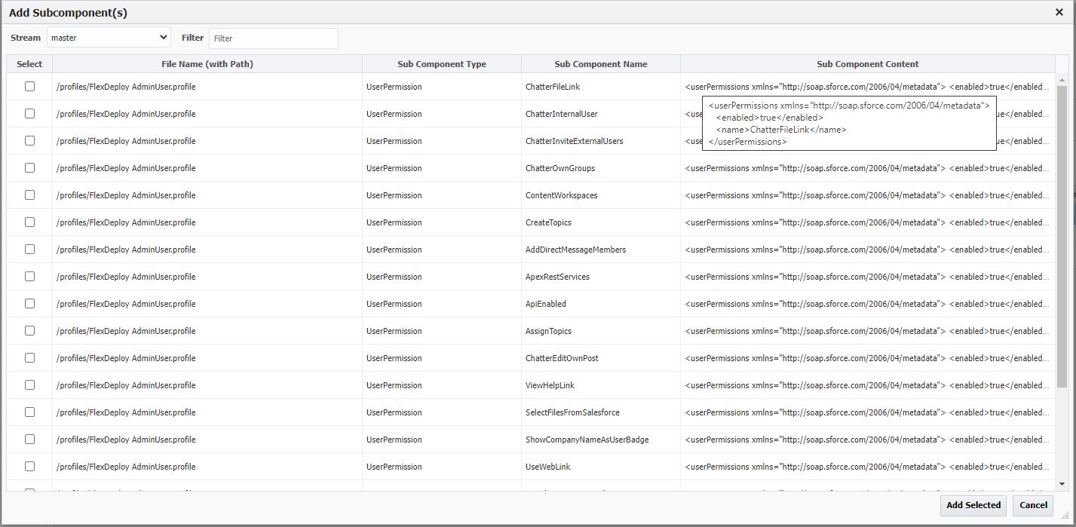Toggle the ApiEnabled row checkbox
The height and width of the screenshot is (527, 1076).
pyautogui.click(x=29, y=304)
